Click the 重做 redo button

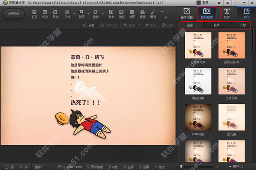[x=150, y=25]
